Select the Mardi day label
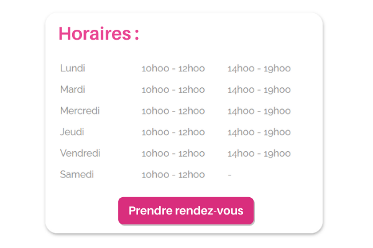This screenshot has height=248, width=373. click(73, 89)
